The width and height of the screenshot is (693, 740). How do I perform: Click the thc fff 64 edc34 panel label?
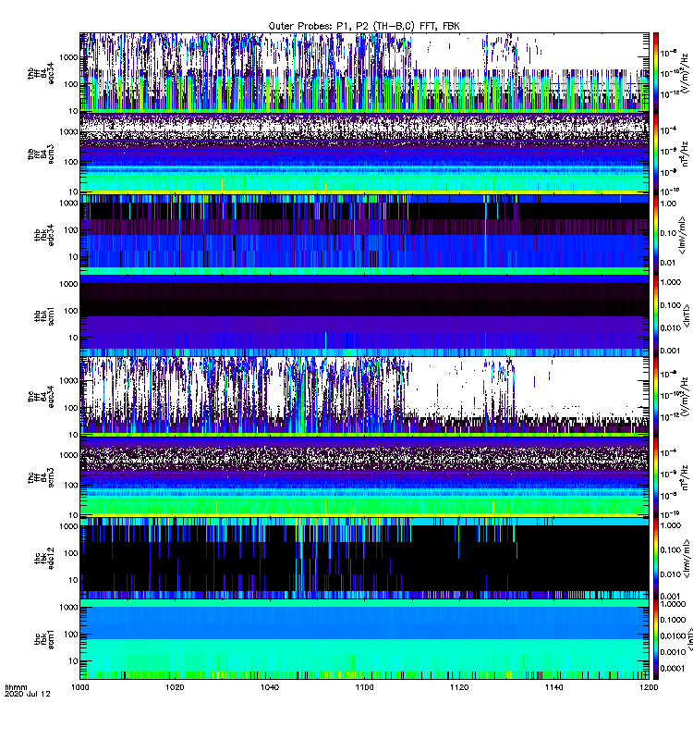point(41,397)
